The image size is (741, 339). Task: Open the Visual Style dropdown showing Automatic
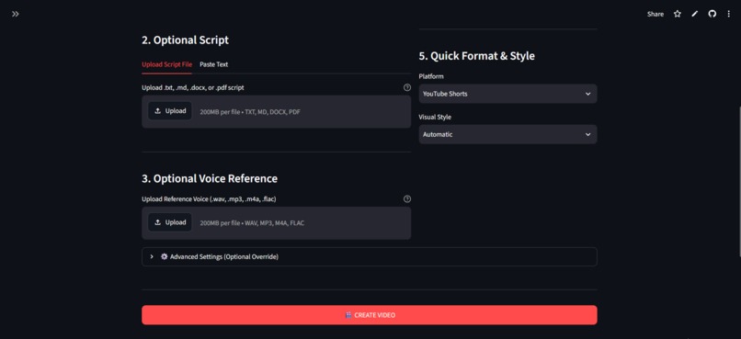[507, 134]
